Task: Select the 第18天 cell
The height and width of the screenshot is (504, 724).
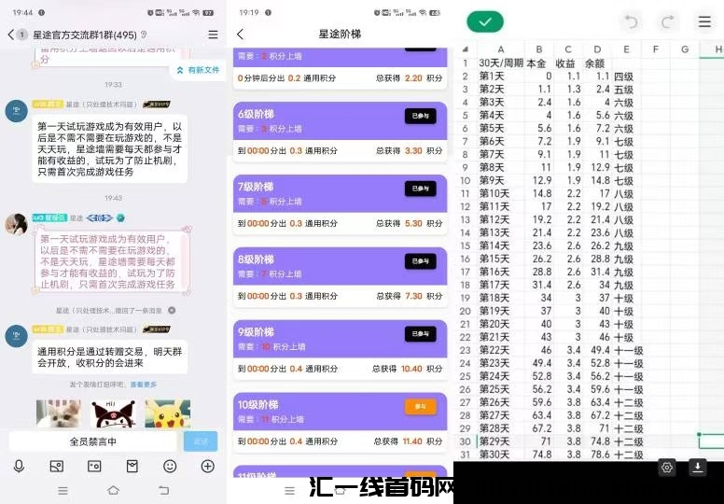Action: (x=500, y=298)
